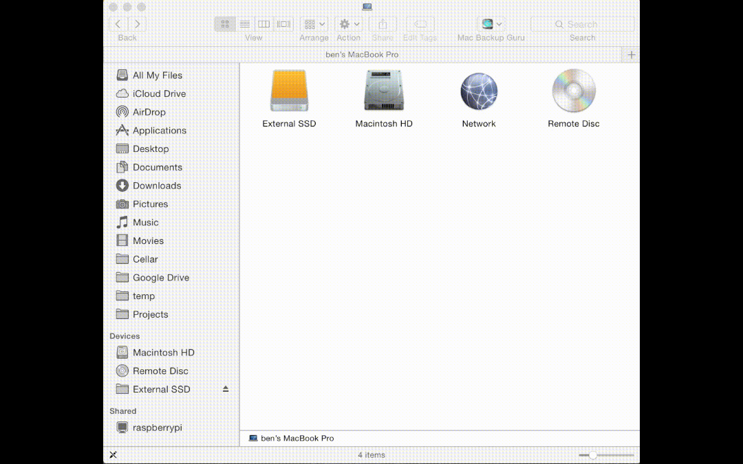
Task: Open ben's MacBook Pro in the path bar
Action: click(297, 438)
